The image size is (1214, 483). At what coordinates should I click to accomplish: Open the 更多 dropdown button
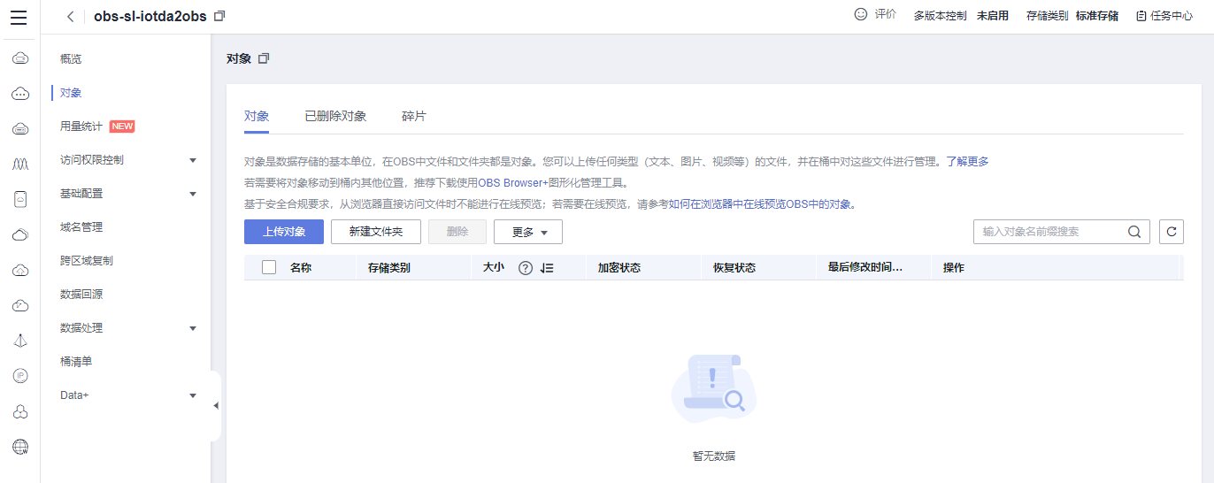click(528, 232)
